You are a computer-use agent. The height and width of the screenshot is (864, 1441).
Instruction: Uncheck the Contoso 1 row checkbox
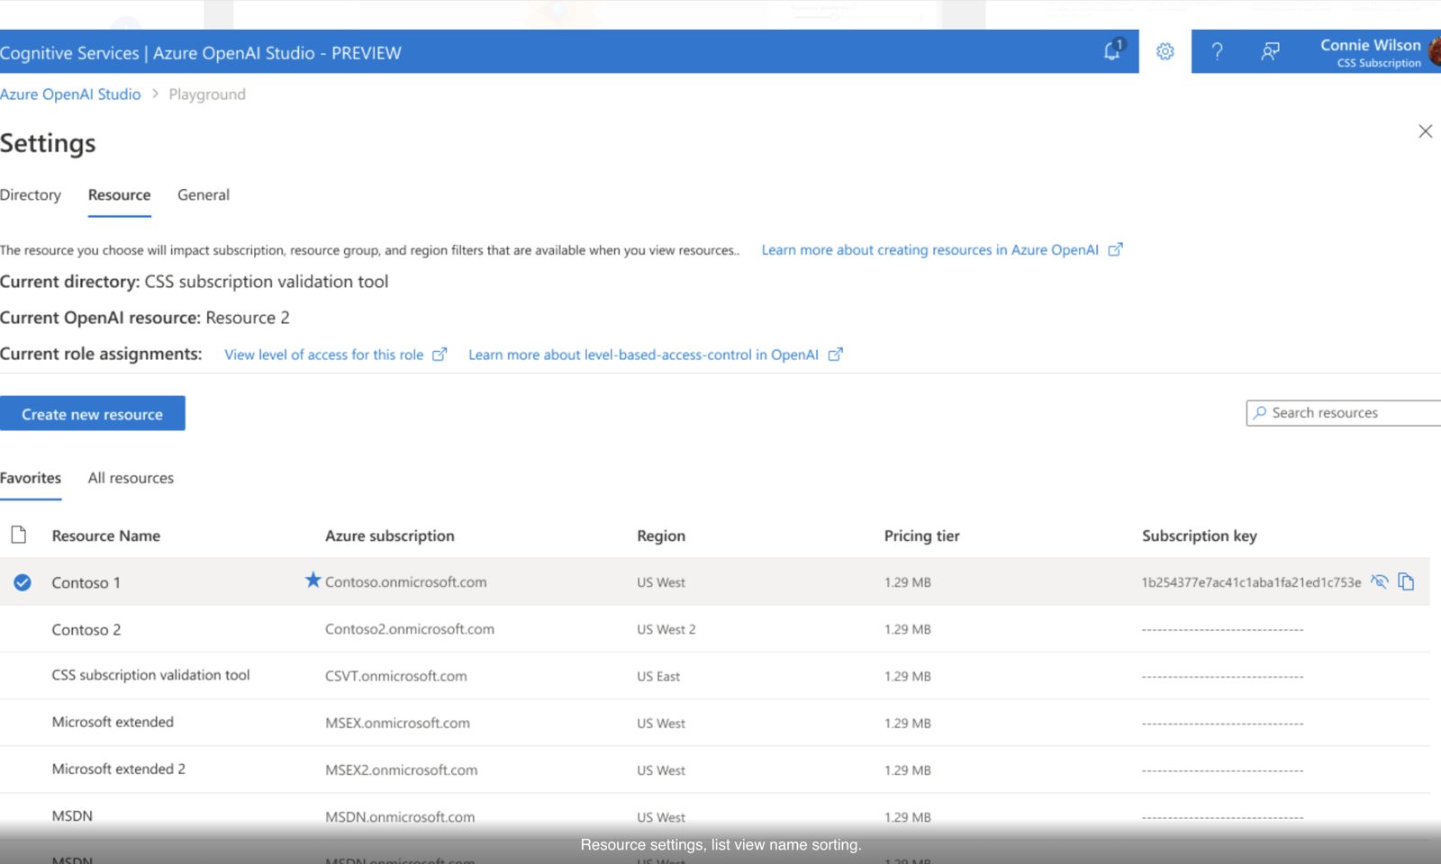click(x=23, y=582)
